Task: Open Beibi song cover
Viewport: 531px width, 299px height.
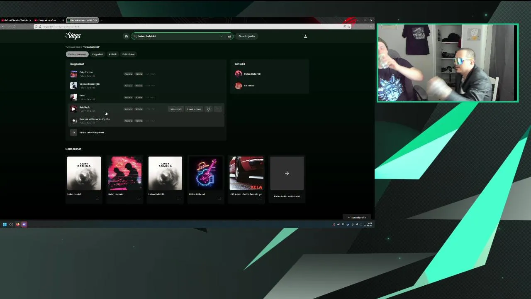Action: point(74,97)
